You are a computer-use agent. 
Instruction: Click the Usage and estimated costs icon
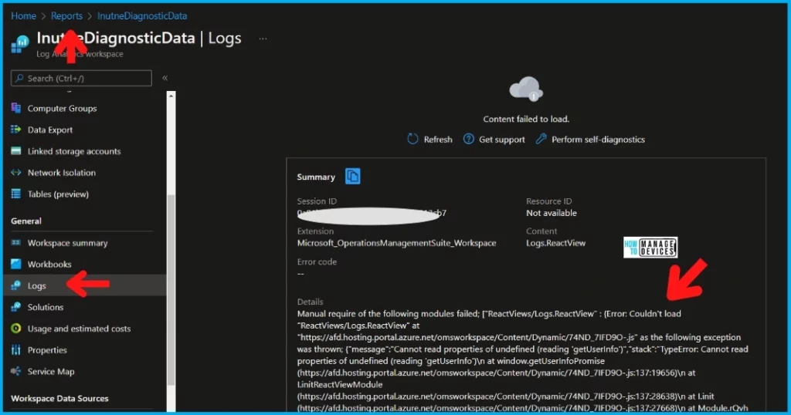pos(16,329)
